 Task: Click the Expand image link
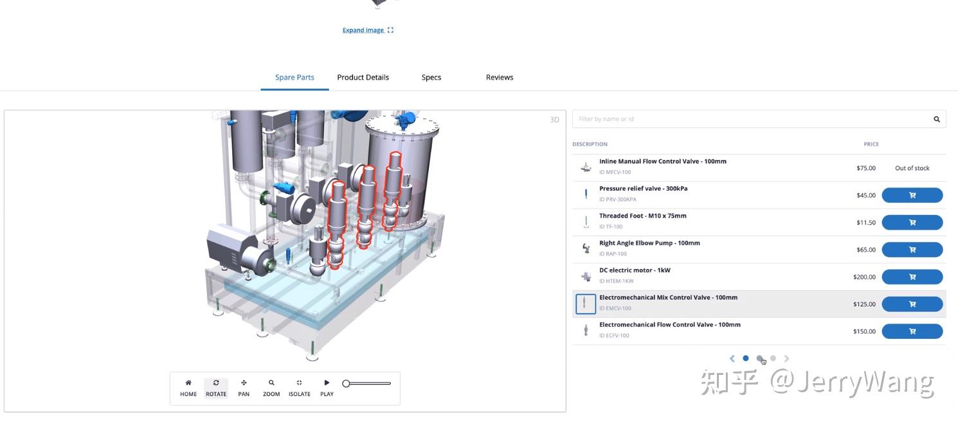(363, 30)
